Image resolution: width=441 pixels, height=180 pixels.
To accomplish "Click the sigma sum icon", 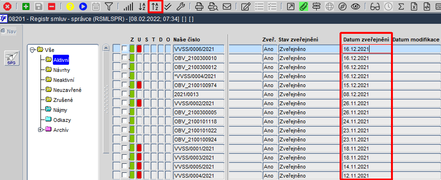I will point(401,7).
